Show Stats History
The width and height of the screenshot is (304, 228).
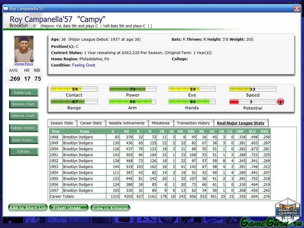[x=24, y=140]
